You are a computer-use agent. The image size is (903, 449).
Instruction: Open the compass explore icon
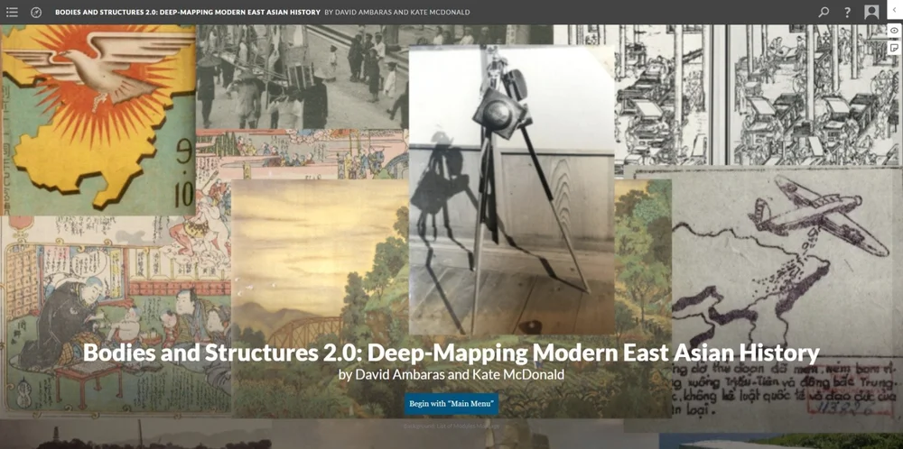[36, 12]
